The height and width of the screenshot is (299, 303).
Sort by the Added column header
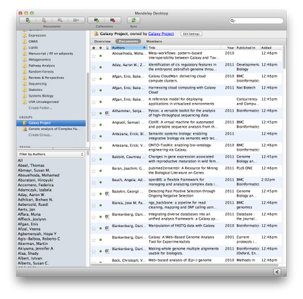coord(270,48)
